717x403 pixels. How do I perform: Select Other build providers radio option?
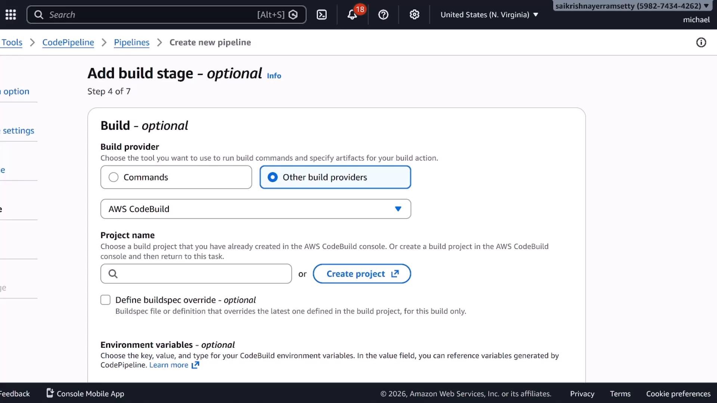point(335,177)
